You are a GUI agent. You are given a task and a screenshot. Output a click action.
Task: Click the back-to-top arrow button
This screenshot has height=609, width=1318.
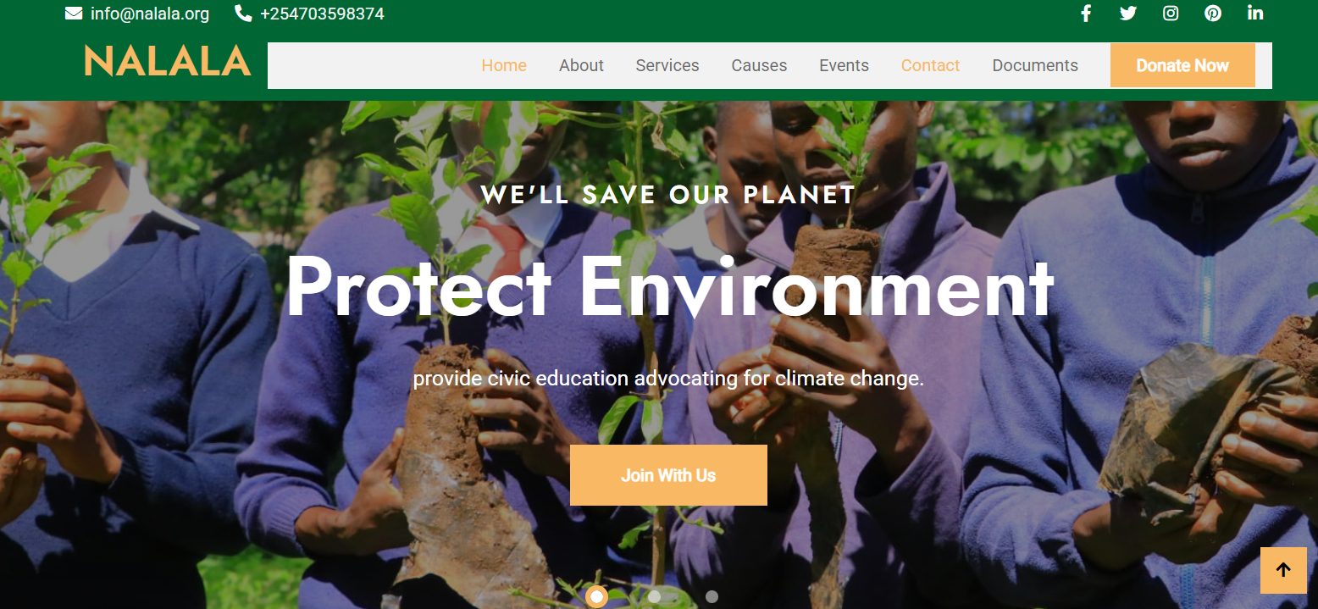1283,570
